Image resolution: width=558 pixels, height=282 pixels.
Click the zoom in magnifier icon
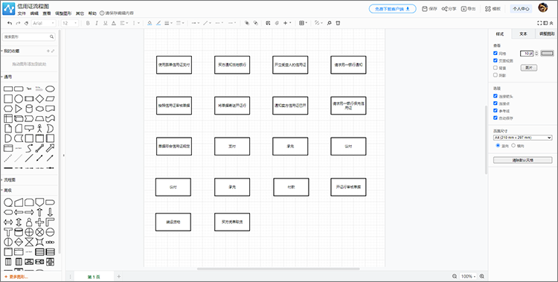(x=482, y=276)
